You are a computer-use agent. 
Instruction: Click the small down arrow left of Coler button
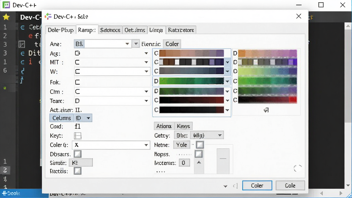[225, 186]
